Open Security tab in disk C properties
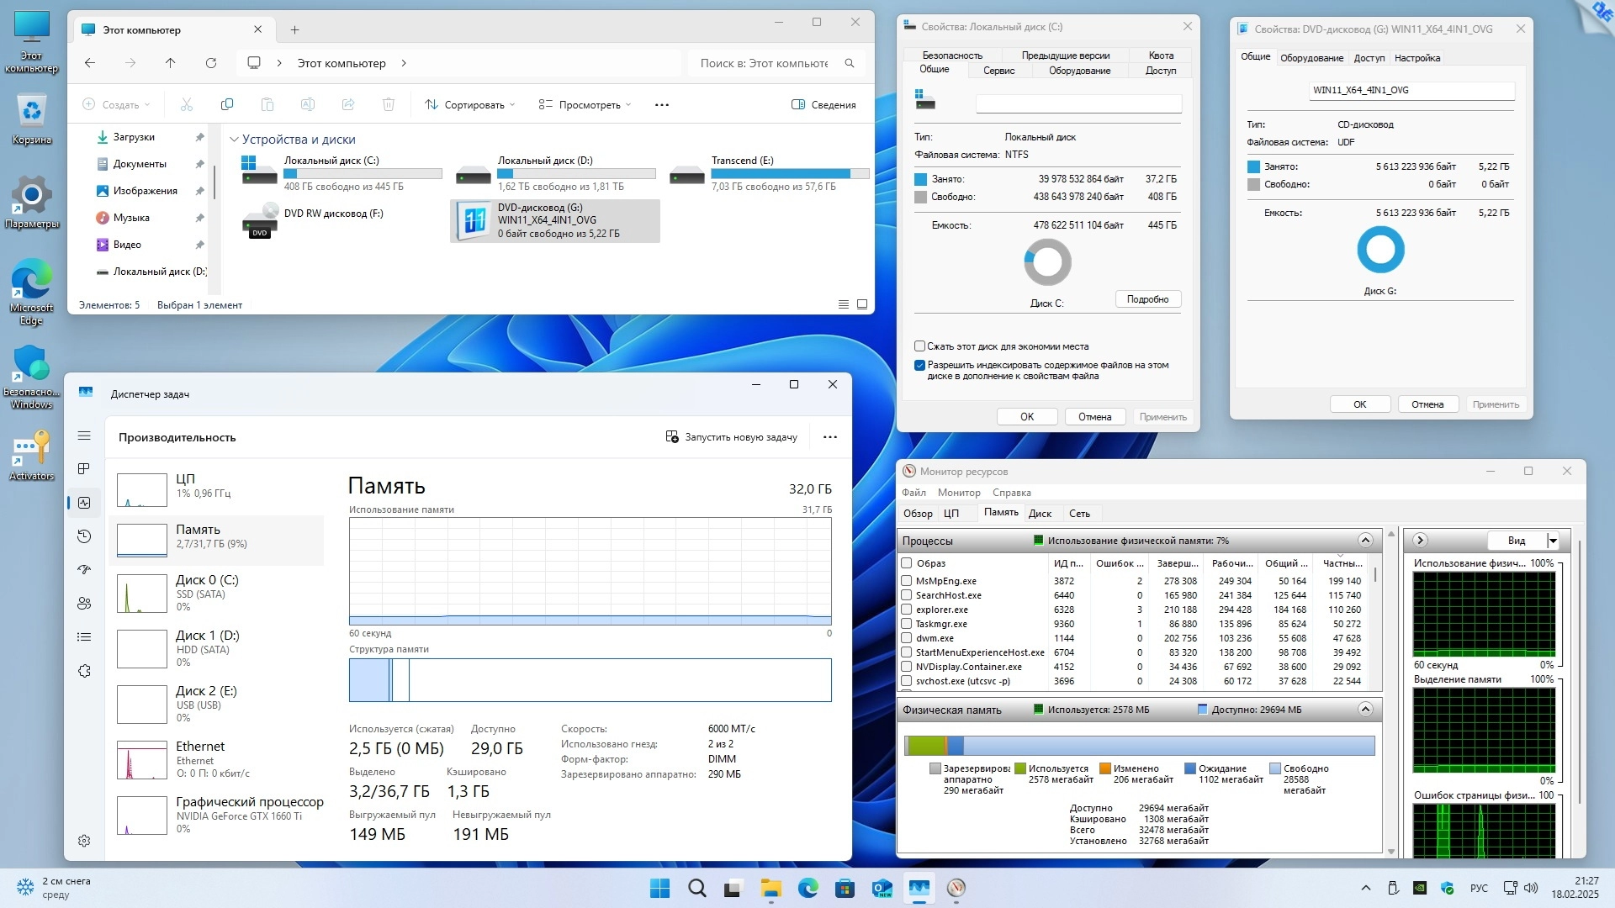Viewport: 1615px width, 908px height. click(952, 55)
